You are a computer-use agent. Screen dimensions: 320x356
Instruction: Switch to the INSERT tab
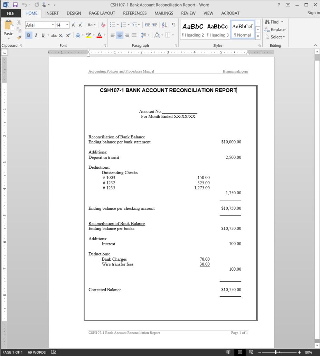coord(52,13)
